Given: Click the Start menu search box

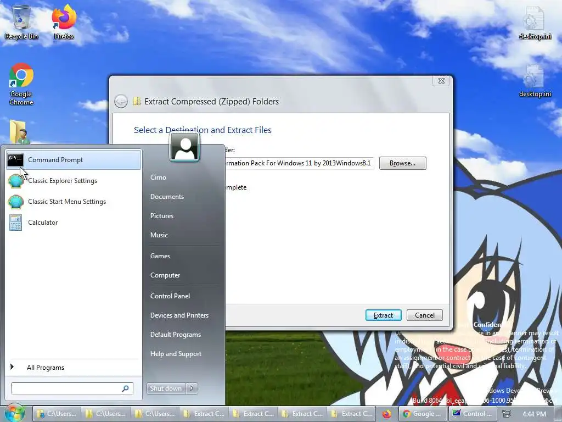Looking at the screenshot, I should 72,388.
